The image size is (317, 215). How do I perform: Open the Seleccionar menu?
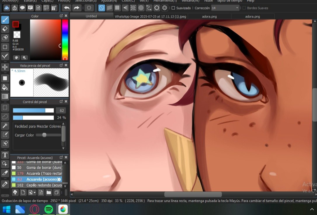(x=86, y=1)
